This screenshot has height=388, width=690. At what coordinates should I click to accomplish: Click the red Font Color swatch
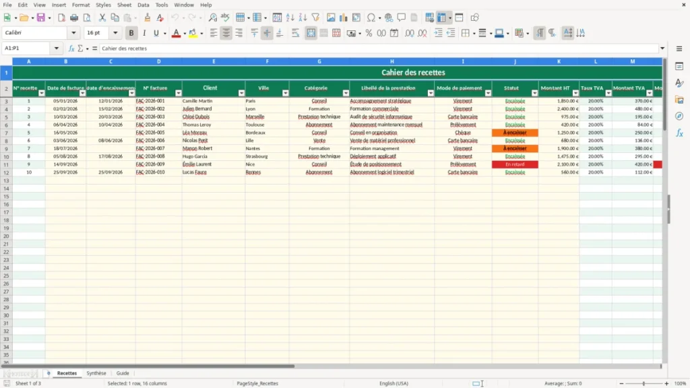click(176, 33)
